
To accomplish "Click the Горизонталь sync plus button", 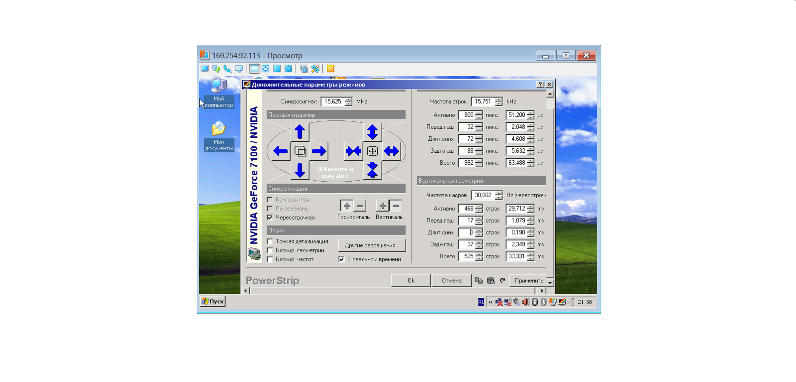I will 347,206.
